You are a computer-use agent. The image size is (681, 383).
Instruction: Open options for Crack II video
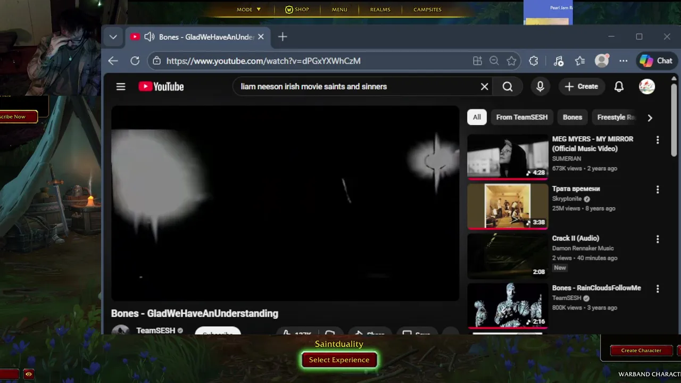(658, 239)
